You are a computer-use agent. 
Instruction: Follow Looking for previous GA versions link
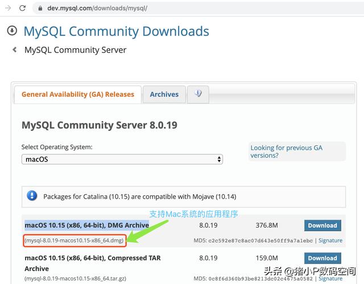click(x=286, y=151)
